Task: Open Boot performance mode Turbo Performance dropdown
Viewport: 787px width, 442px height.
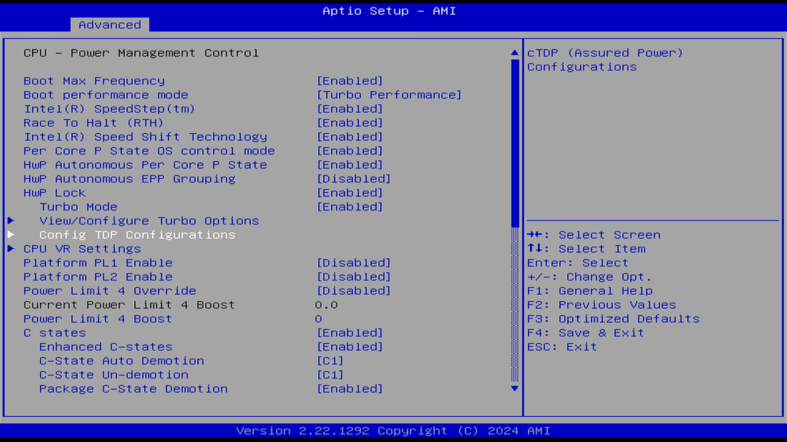Action: click(x=389, y=95)
